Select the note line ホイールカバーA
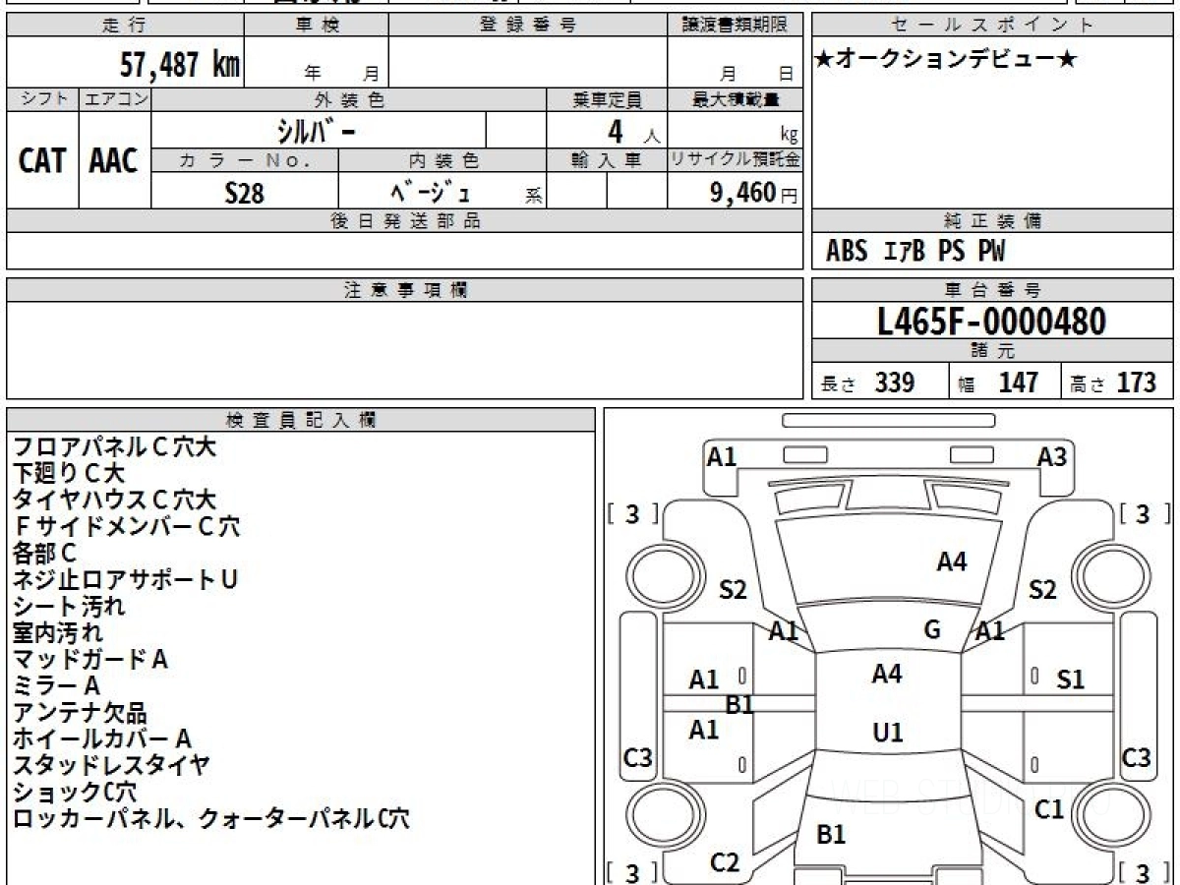 [102, 739]
